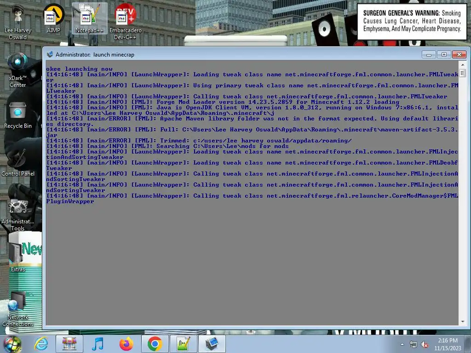This screenshot has width=471, height=353.
Task: Open the network tray icon
Action: (x=414, y=344)
